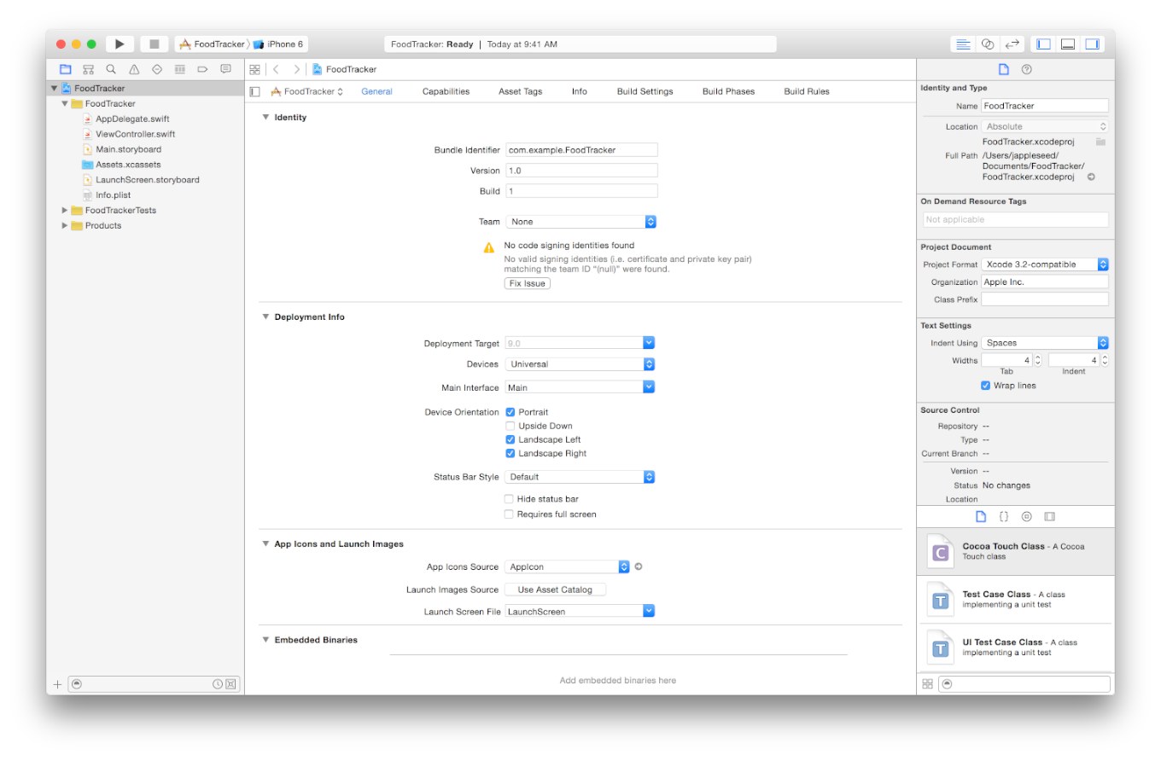Open the App Icons Source dropdown
1161x761 pixels.
tap(568, 566)
